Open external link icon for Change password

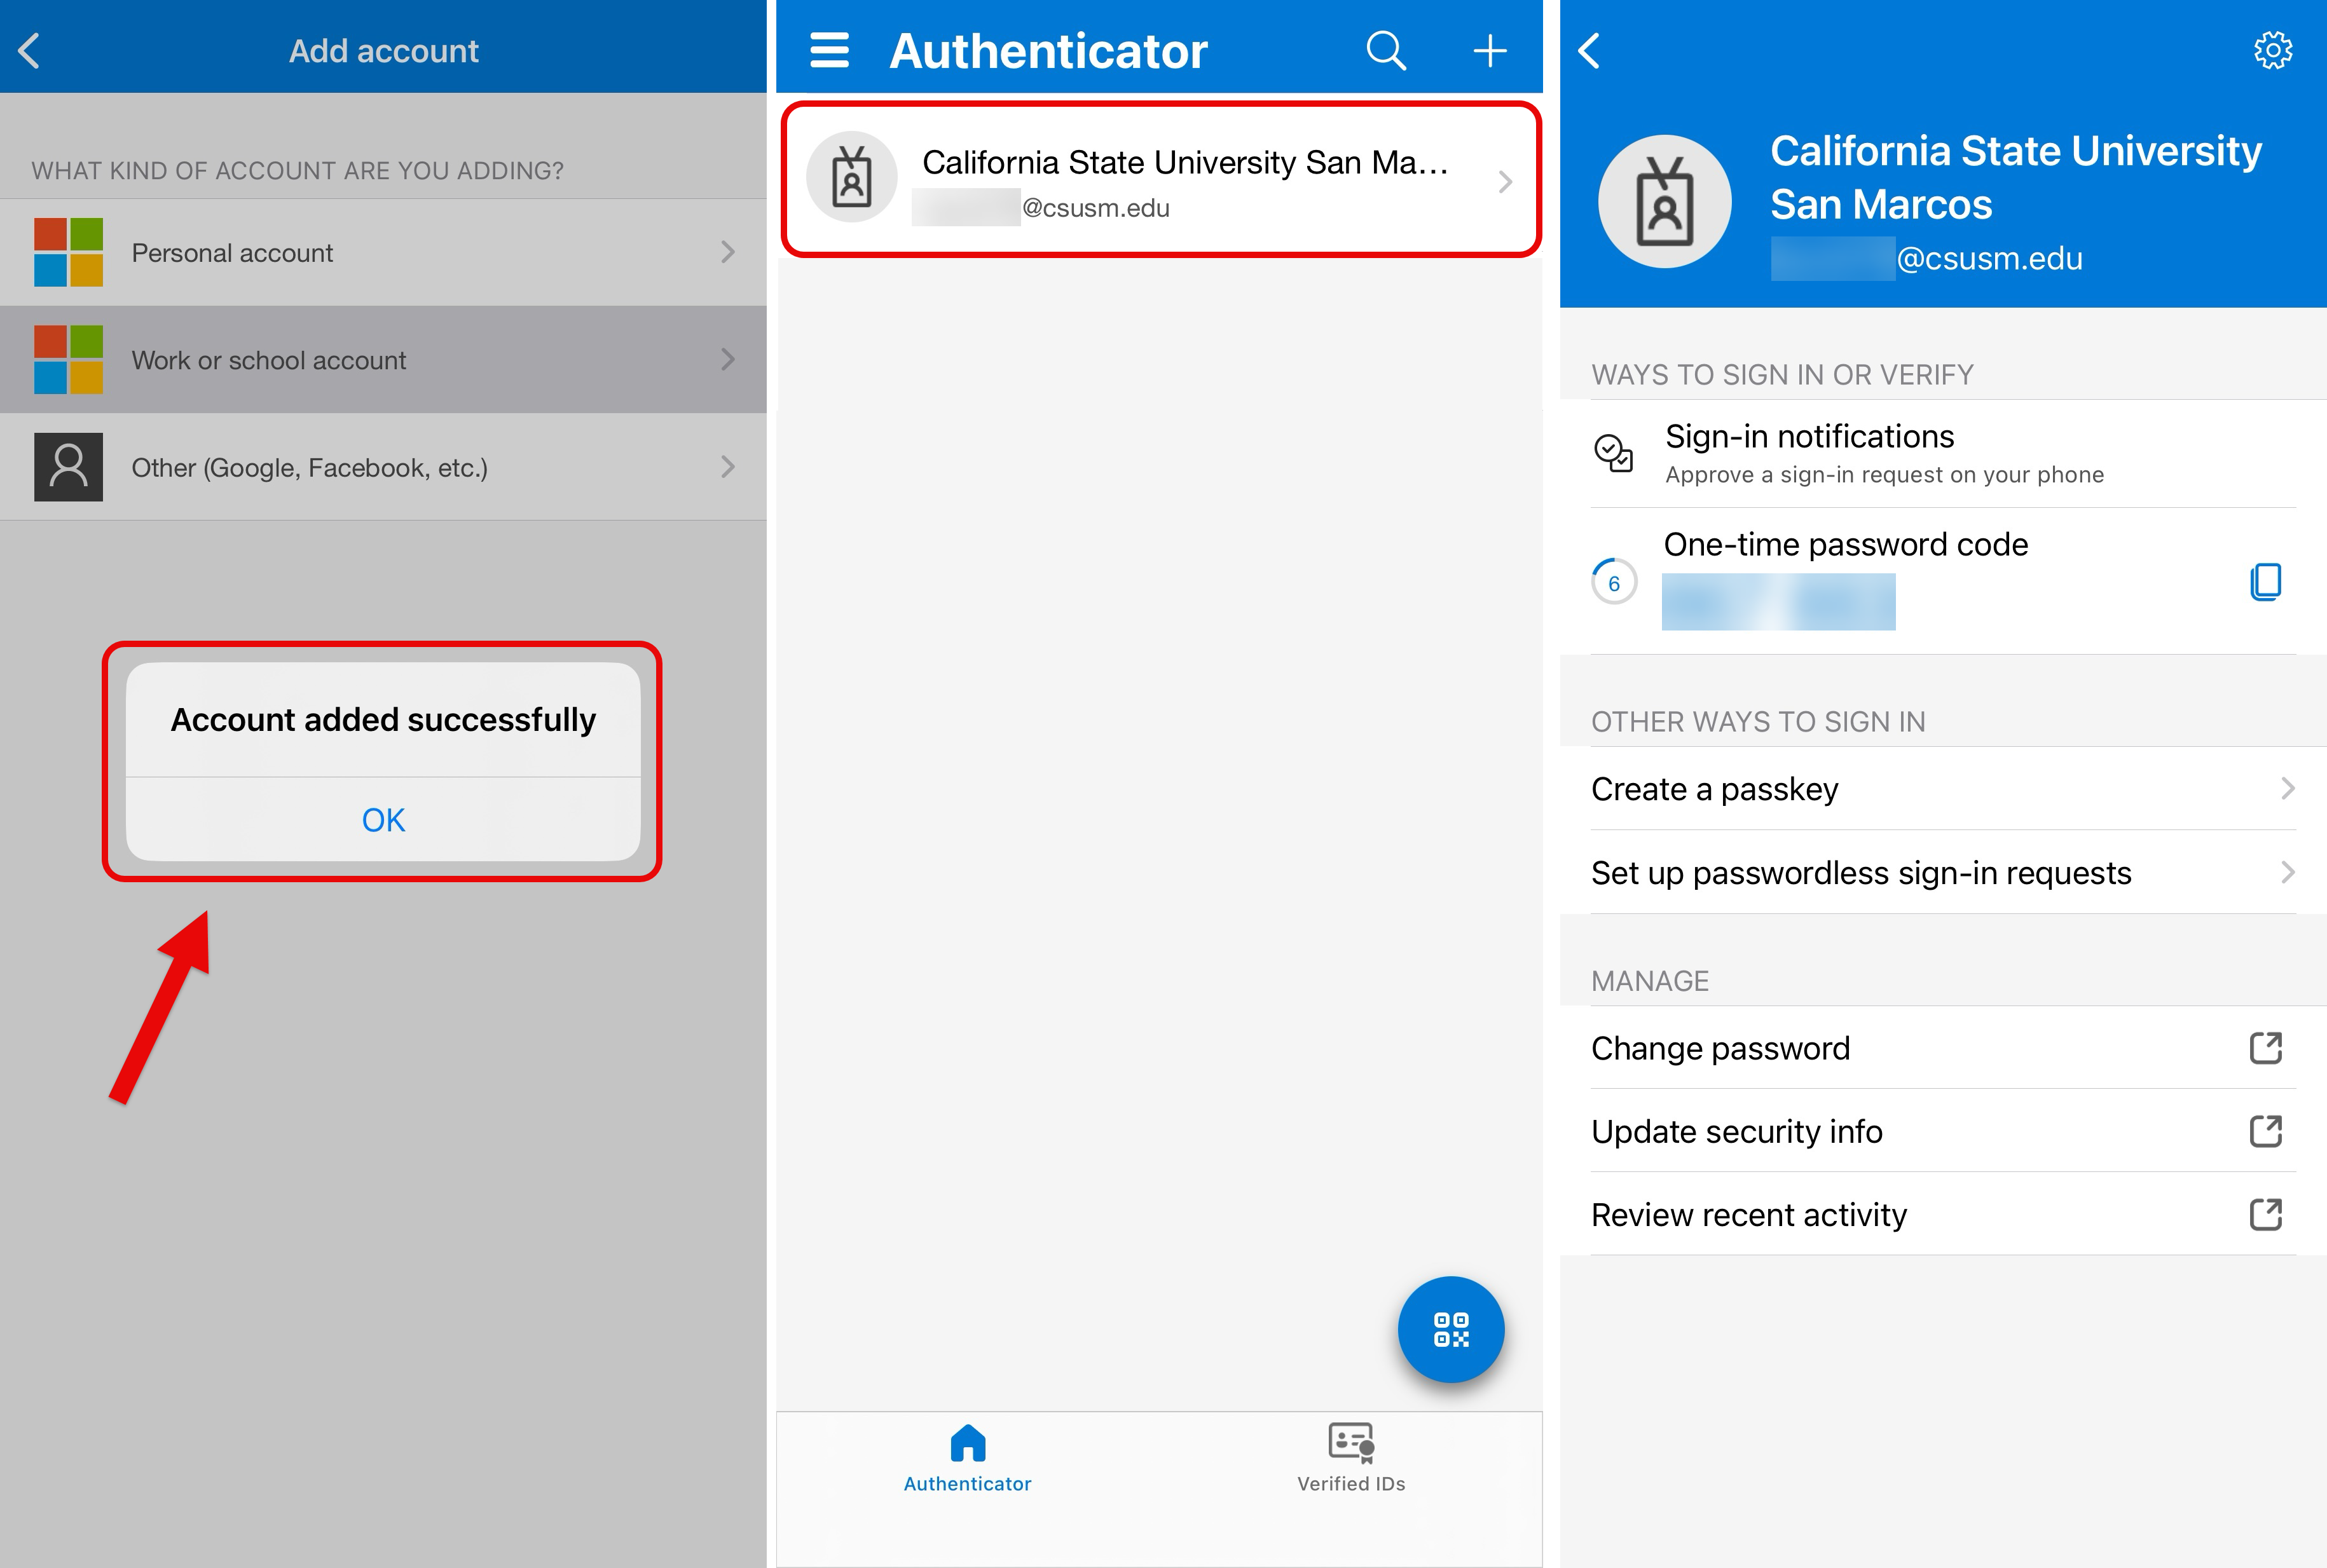[x=2265, y=1048]
